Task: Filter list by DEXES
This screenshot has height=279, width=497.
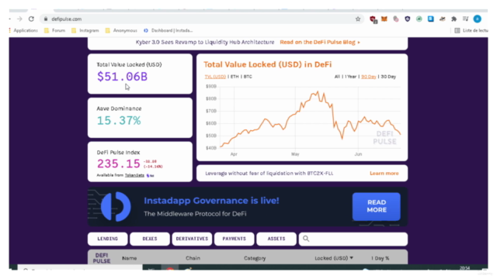Action: click(x=150, y=239)
